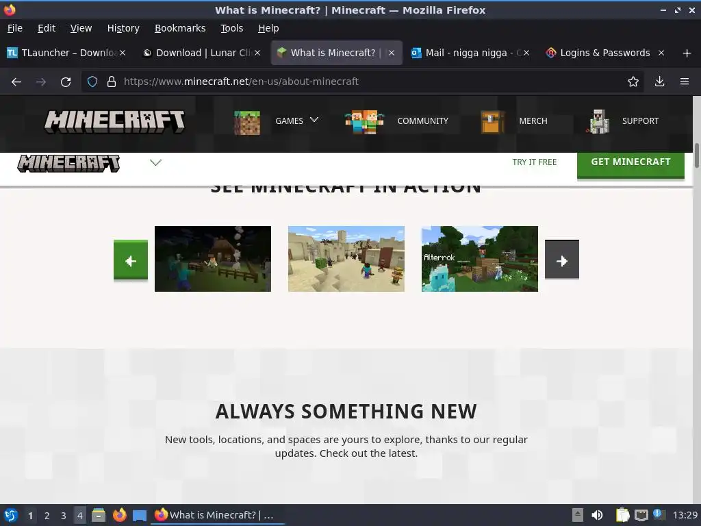701x526 pixels.
Task: Reload the current page
Action: 66,82
